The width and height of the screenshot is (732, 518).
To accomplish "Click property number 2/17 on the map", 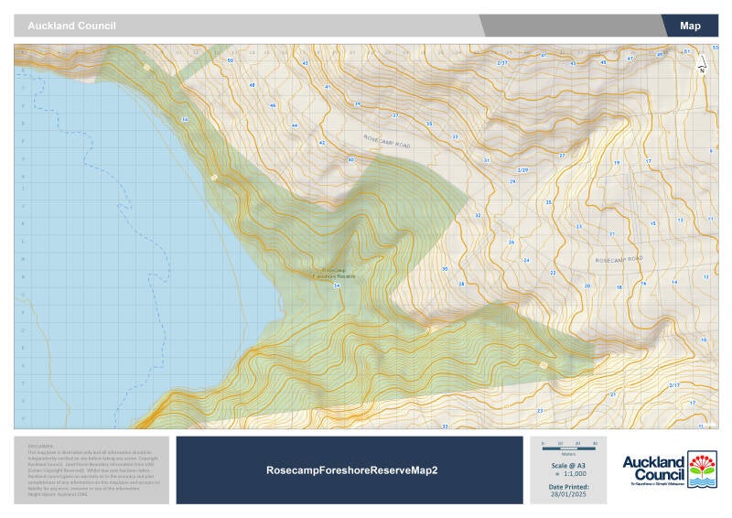I will point(674,385).
